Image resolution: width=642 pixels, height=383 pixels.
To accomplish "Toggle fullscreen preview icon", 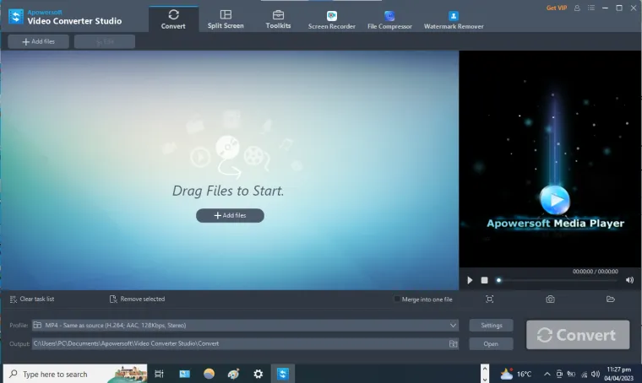I will click(489, 299).
